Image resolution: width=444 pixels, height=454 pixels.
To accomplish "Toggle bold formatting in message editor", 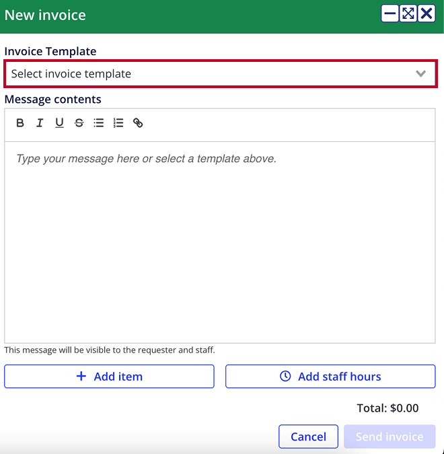I will [x=20, y=123].
